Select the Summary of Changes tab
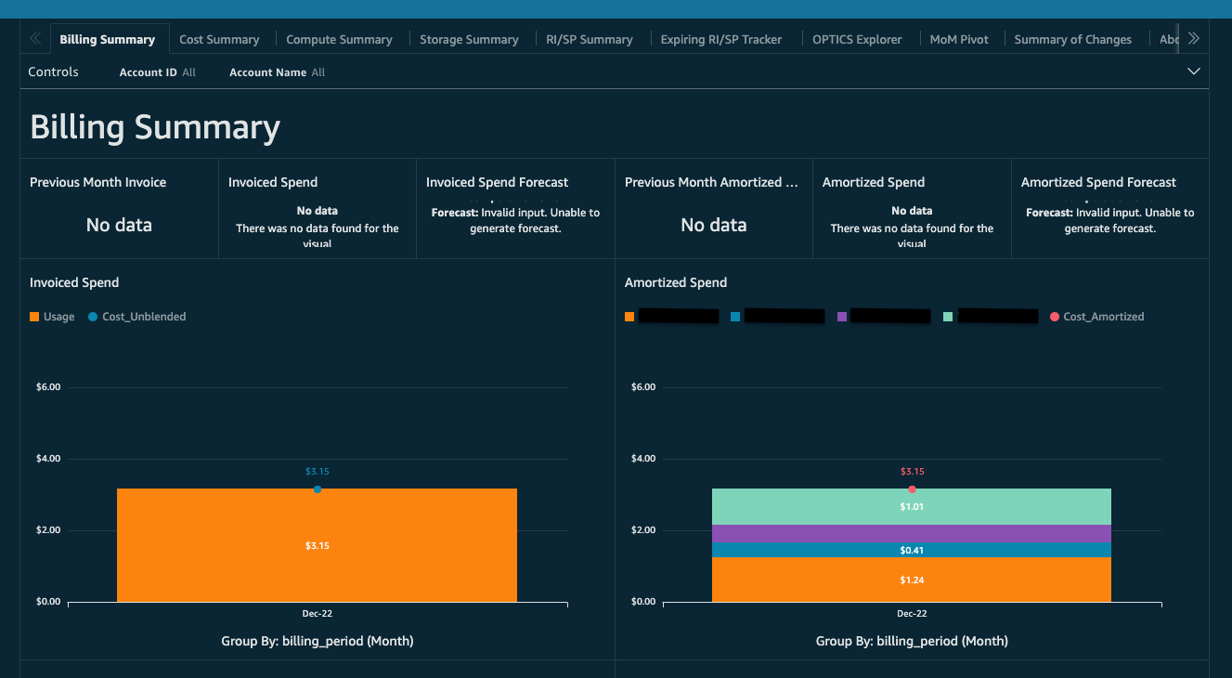 (1072, 39)
